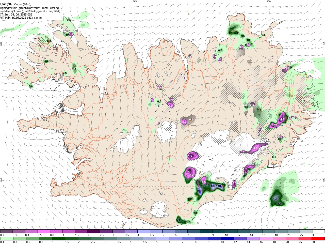Click the offshore '4.2' precipitation value
This screenshot has height=244, width=325.
(275, 199)
